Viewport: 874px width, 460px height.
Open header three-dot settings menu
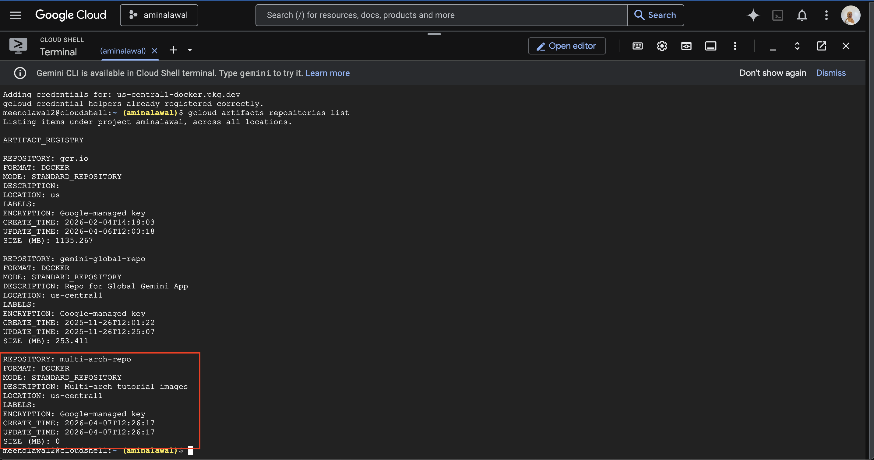tap(826, 15)
